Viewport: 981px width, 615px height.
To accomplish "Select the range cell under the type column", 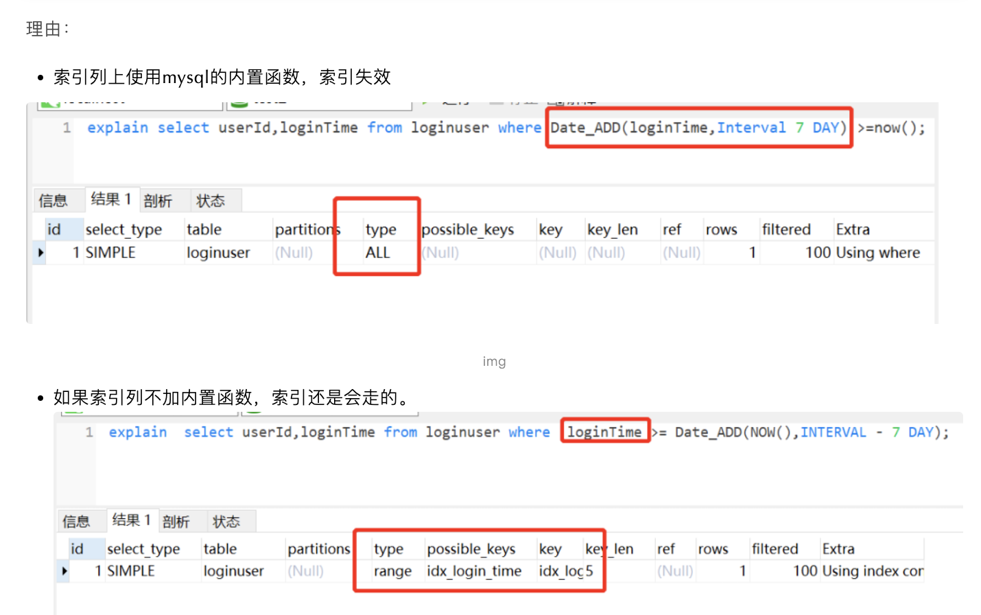I will coord(392,571).
